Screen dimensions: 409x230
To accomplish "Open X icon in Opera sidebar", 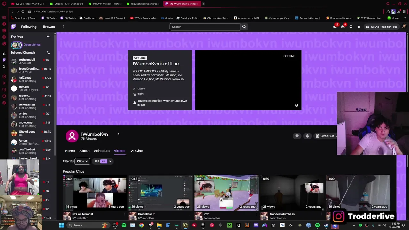I will [x=4, y=66].
